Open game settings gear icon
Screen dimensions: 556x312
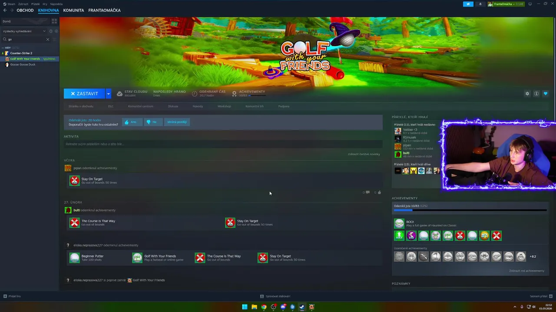pos(527,94)
